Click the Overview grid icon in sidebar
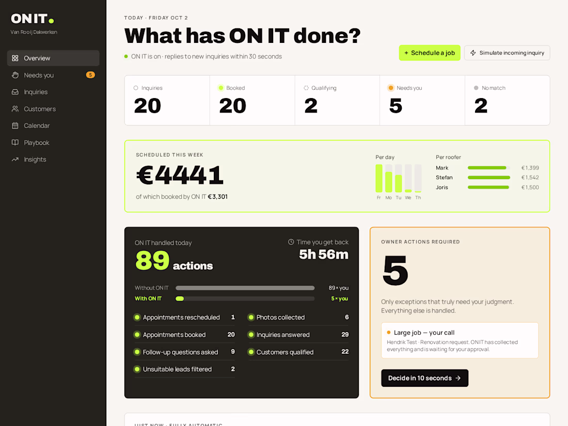 [x=15, y=58]
